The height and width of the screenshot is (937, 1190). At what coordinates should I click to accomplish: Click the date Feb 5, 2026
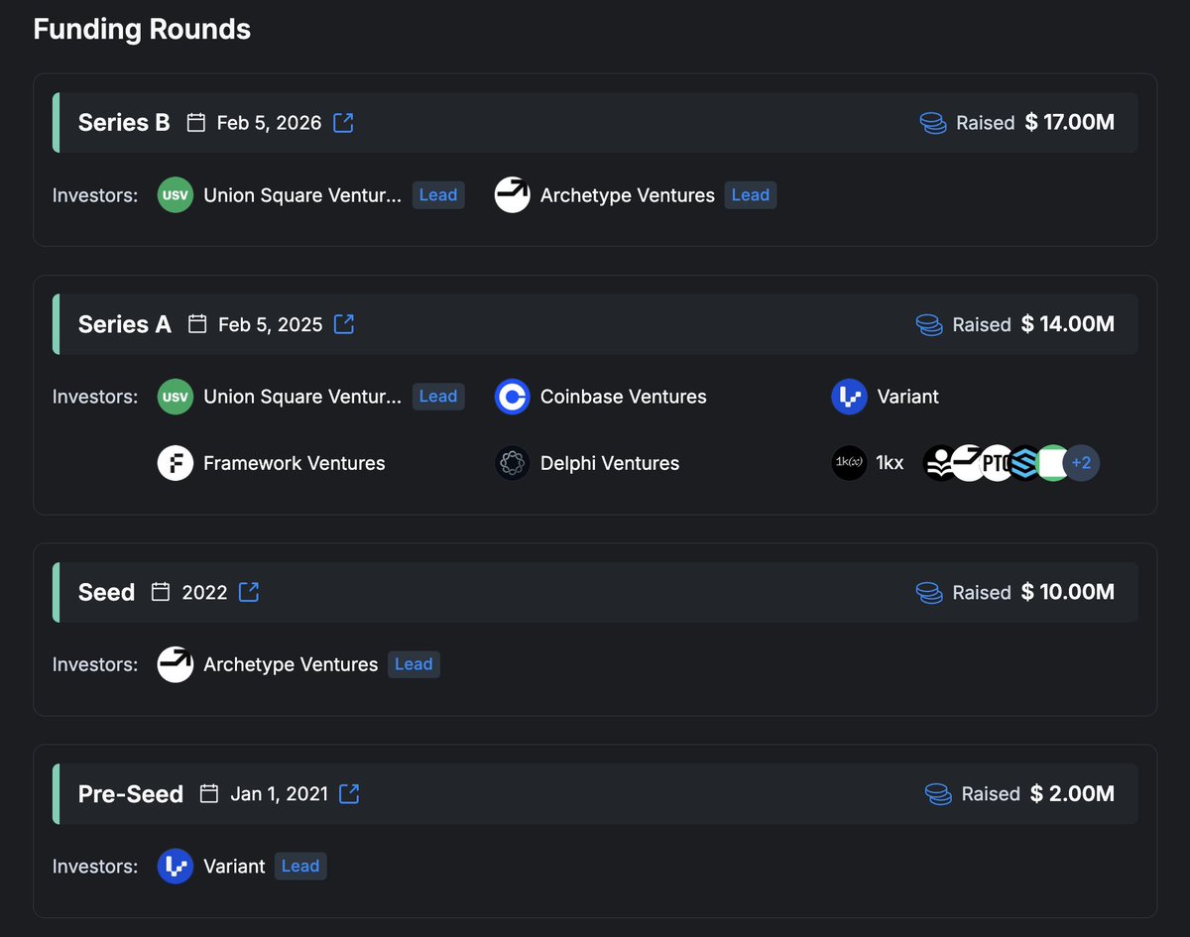[270, 123]
